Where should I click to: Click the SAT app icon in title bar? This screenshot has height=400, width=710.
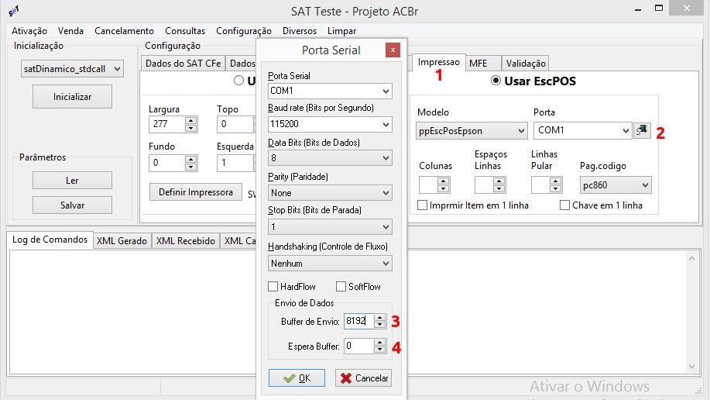[14, 11]
